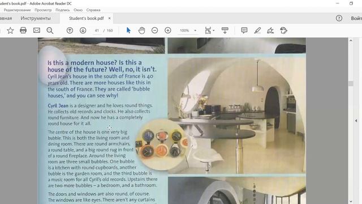
Task: Open the Инструменты tab
Action: 36,18
